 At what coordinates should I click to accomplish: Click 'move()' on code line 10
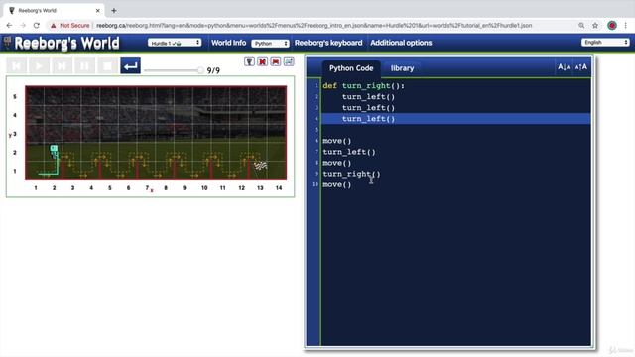pos(337,184)
